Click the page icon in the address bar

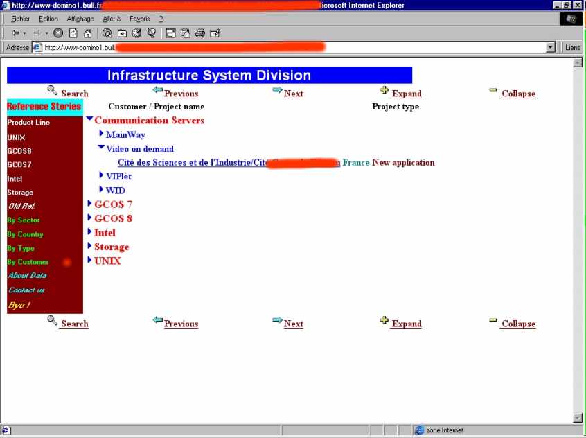point(37,48)
